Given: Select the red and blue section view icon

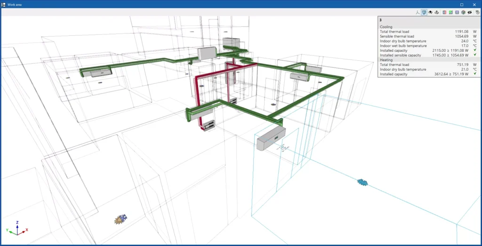Looking at the screenshot, I should tap(445, 12).
